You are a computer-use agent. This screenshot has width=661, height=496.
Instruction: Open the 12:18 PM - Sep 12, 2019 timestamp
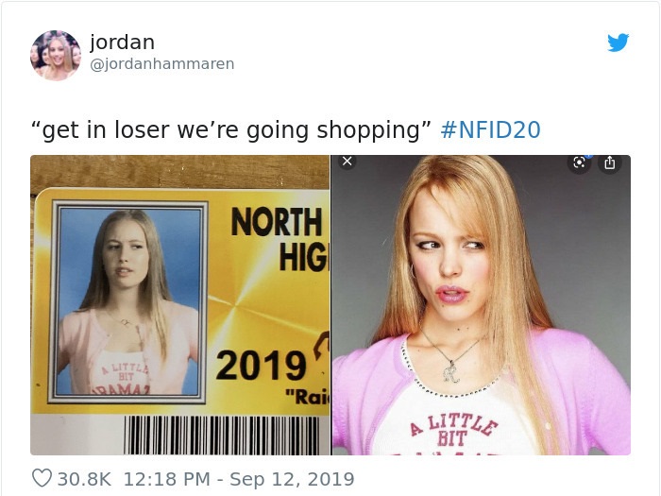pyautogui.click(x=239, y=479)
